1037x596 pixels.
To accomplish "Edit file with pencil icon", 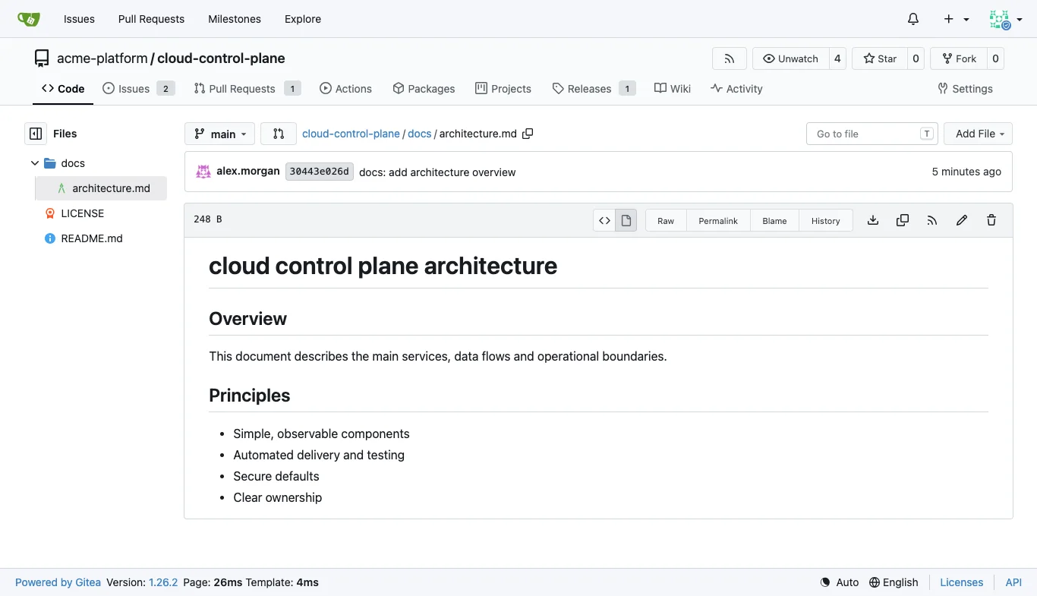I will [962, 220].
